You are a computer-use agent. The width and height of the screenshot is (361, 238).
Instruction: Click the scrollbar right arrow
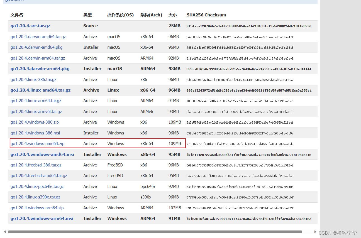point(315,232)
